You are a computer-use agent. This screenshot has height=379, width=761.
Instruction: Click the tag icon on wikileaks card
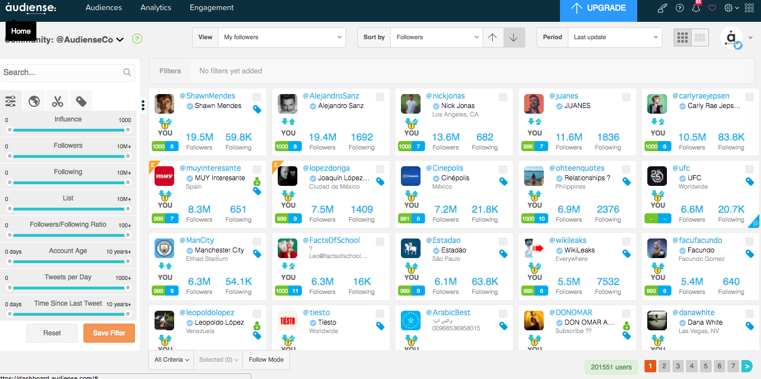point(627,254)
